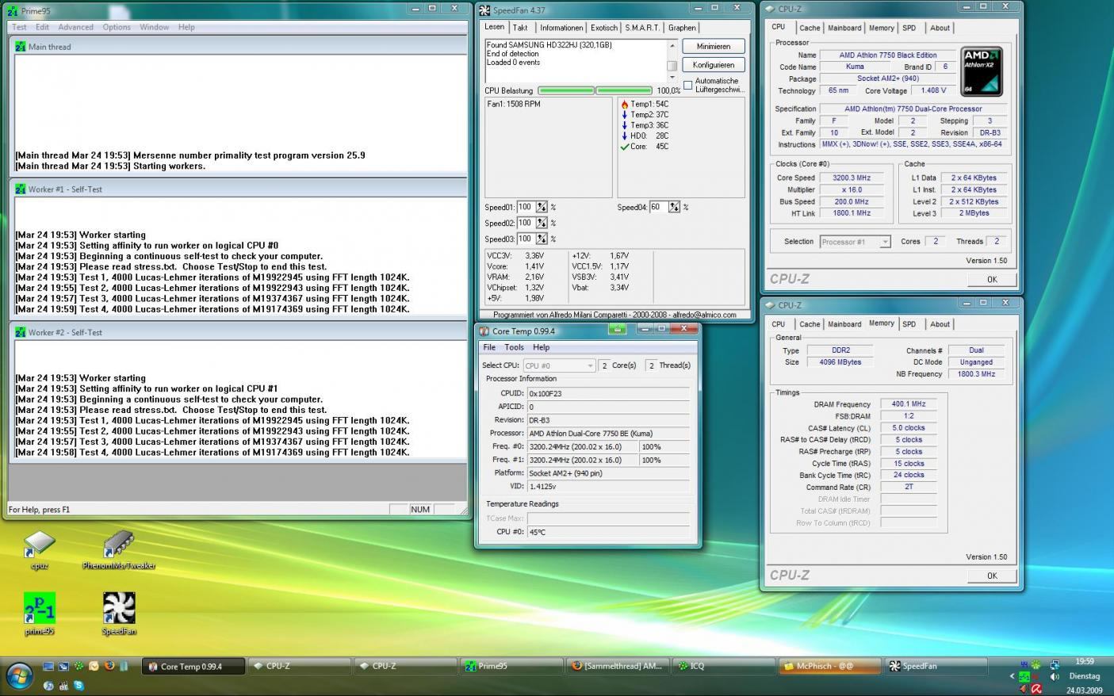Switch to ICQ taskbar button

click(724, 667)
